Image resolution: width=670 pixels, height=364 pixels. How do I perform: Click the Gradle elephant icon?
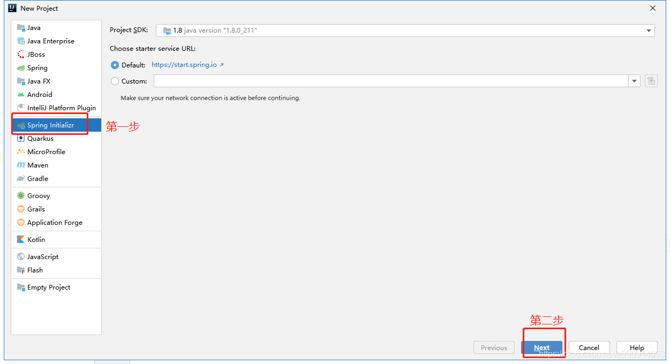[x=21, y=179]
